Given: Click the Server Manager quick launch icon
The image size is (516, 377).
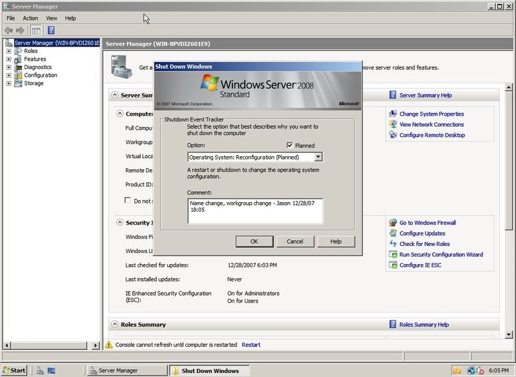Looking at the screenshot, I should click(x=40, y=371).
